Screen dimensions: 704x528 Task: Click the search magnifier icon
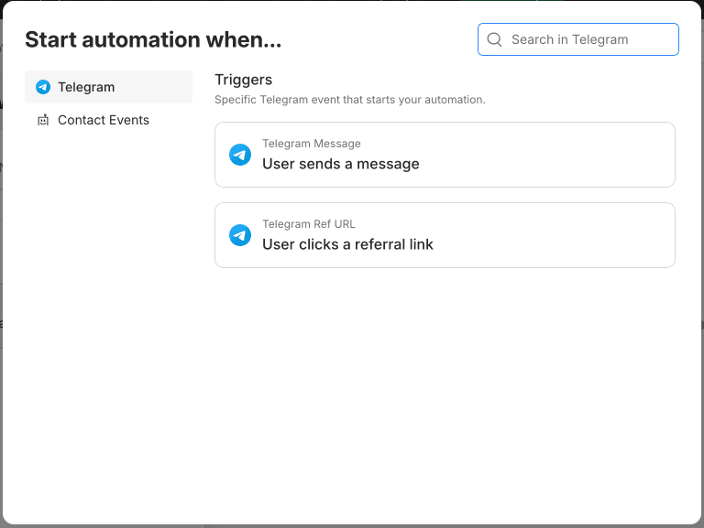point(494,39)
